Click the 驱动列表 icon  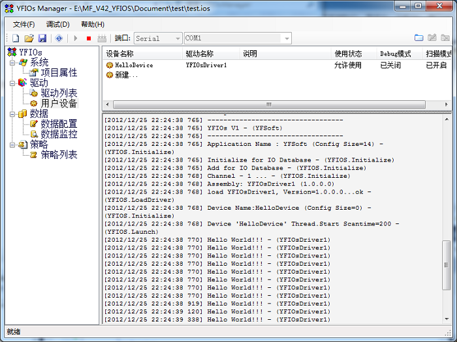(34, 93)
